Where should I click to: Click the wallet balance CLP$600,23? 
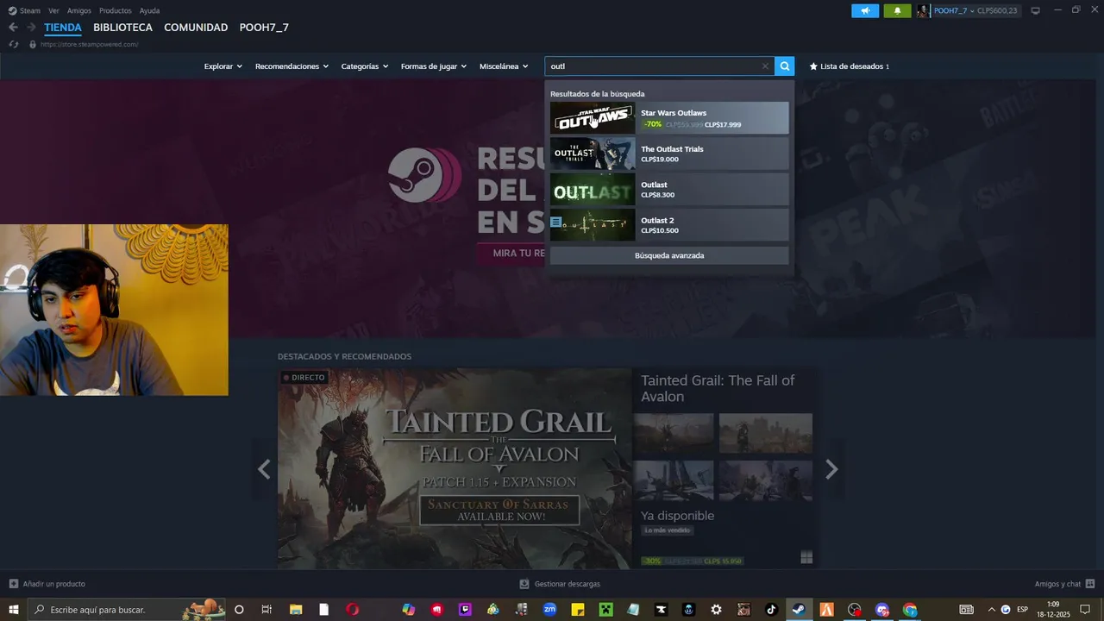click(x=997, y=10)
